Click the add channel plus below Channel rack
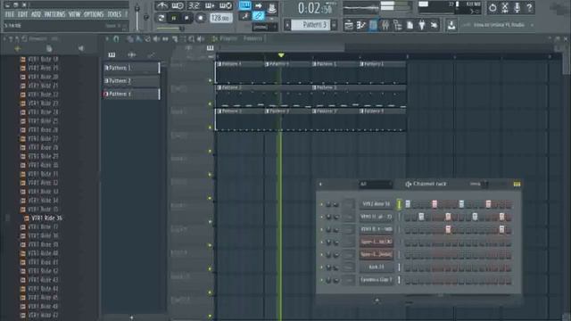The height and width of the screenshot is (321, 571). [377, 300]
